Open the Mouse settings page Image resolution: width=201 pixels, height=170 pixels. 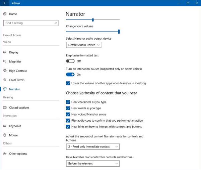13,135
